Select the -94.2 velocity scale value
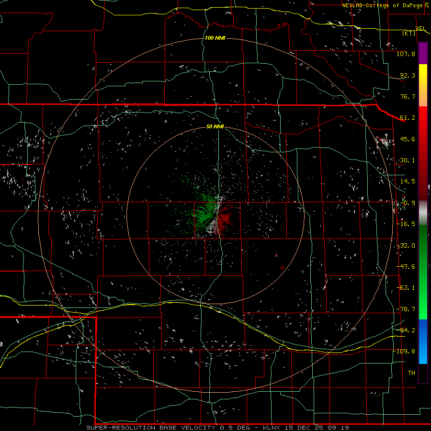 [x=406, y=330]
